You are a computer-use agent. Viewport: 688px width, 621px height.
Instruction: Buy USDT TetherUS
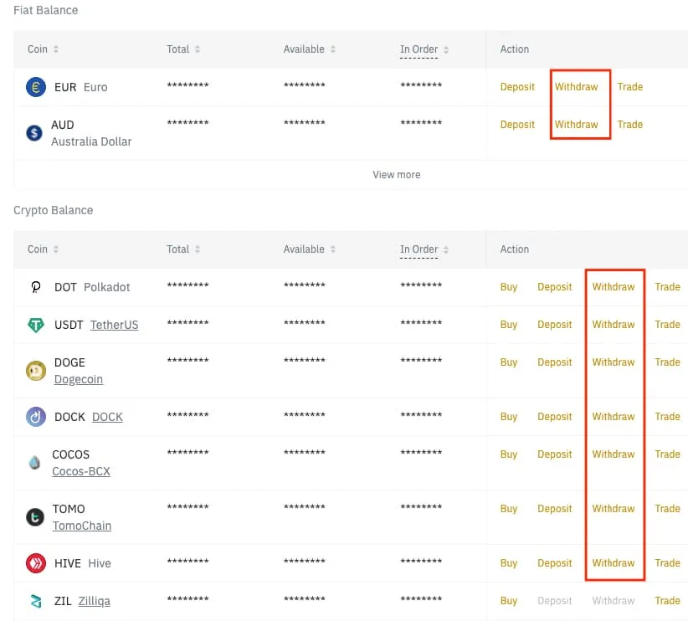coord(509,325)
